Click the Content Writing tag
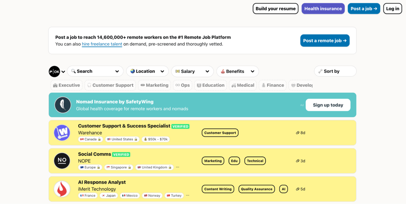This screenshot has height=204, width=406. [x=218, y=189]
